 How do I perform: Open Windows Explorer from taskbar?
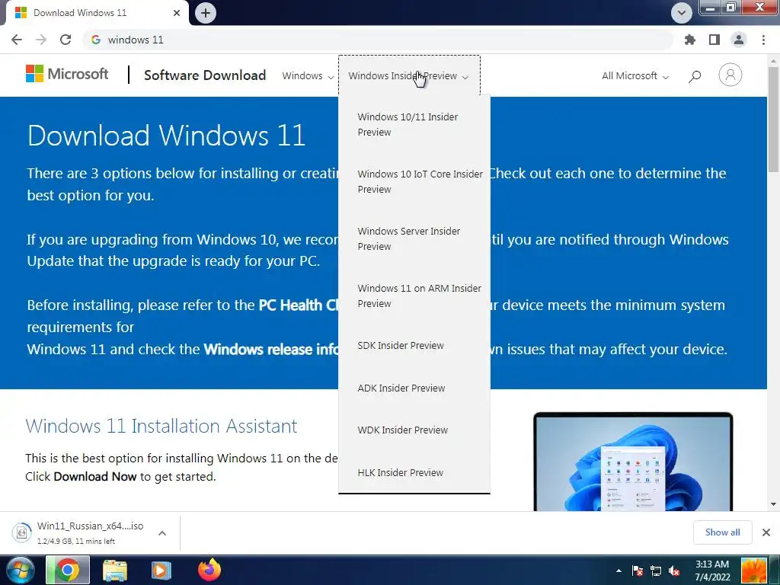click(115, 570)
